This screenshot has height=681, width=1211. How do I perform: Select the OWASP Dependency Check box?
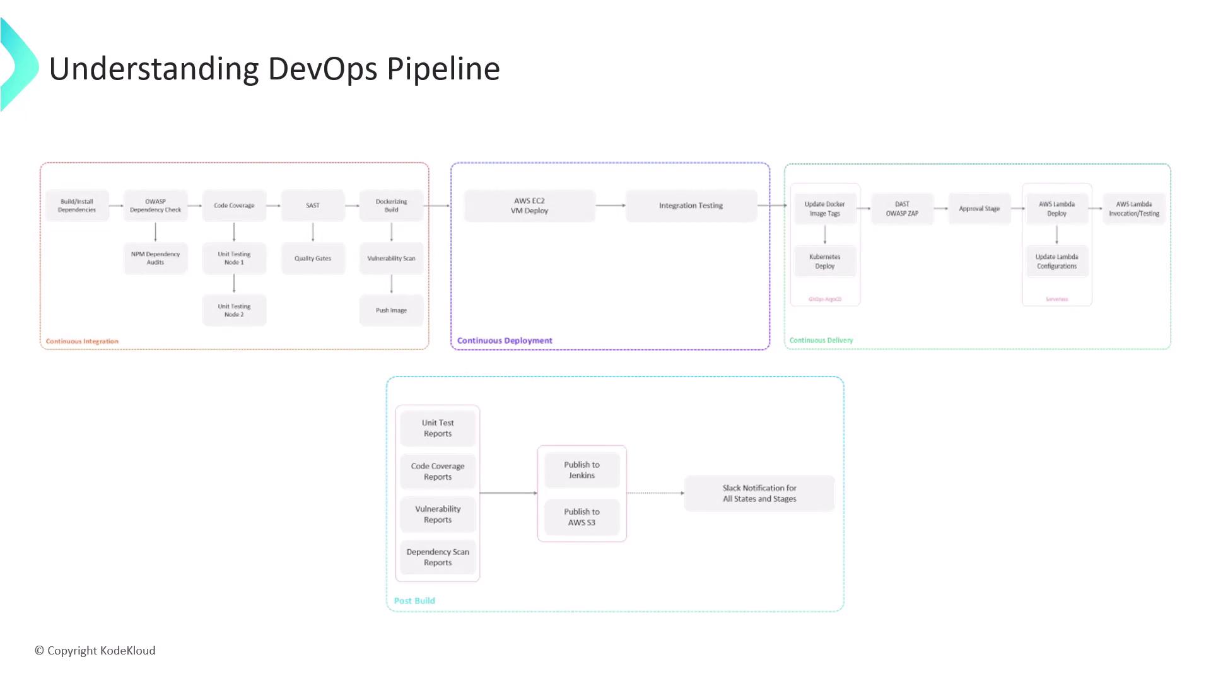coord(155,206)
